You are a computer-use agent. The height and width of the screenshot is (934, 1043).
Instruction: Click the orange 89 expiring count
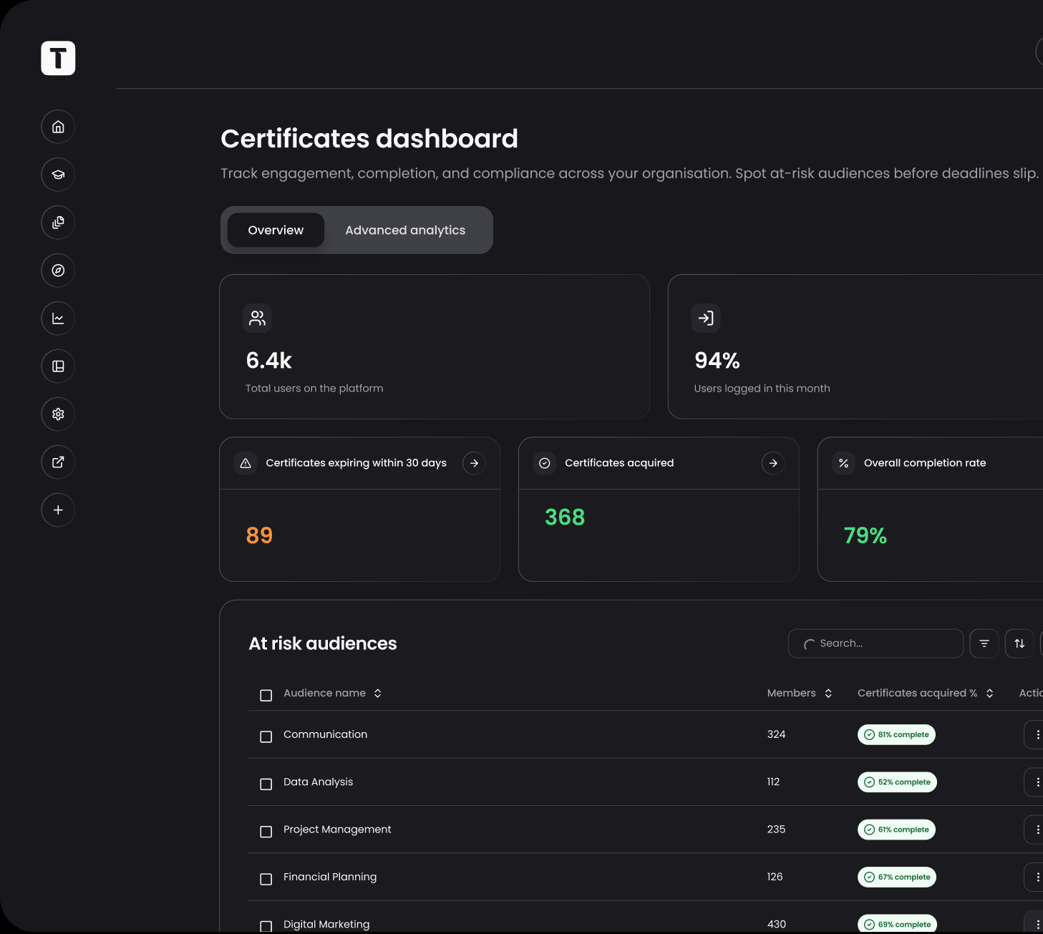pos(259,535)
